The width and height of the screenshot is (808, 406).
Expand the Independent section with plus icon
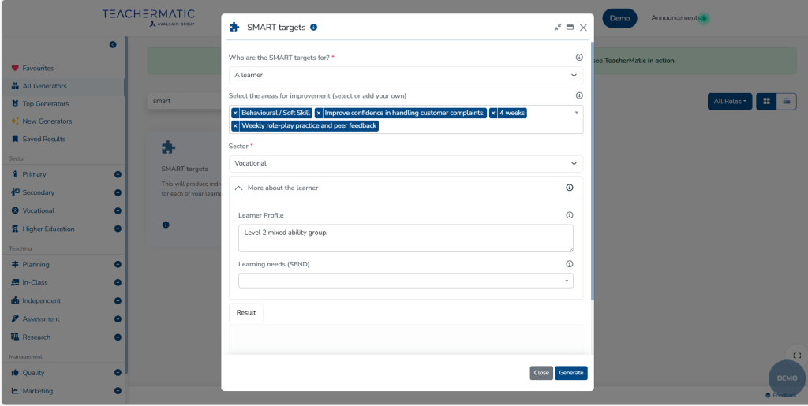(x=118, y=300)
